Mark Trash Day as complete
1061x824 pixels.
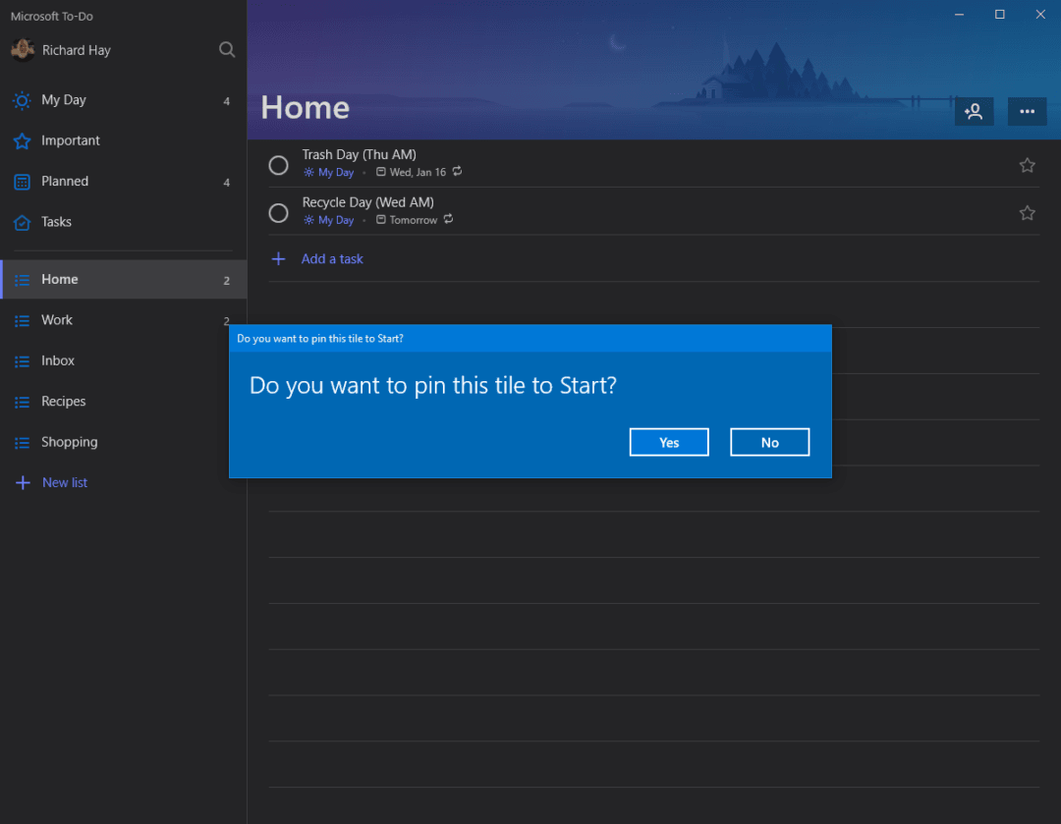tap(278, 165)
